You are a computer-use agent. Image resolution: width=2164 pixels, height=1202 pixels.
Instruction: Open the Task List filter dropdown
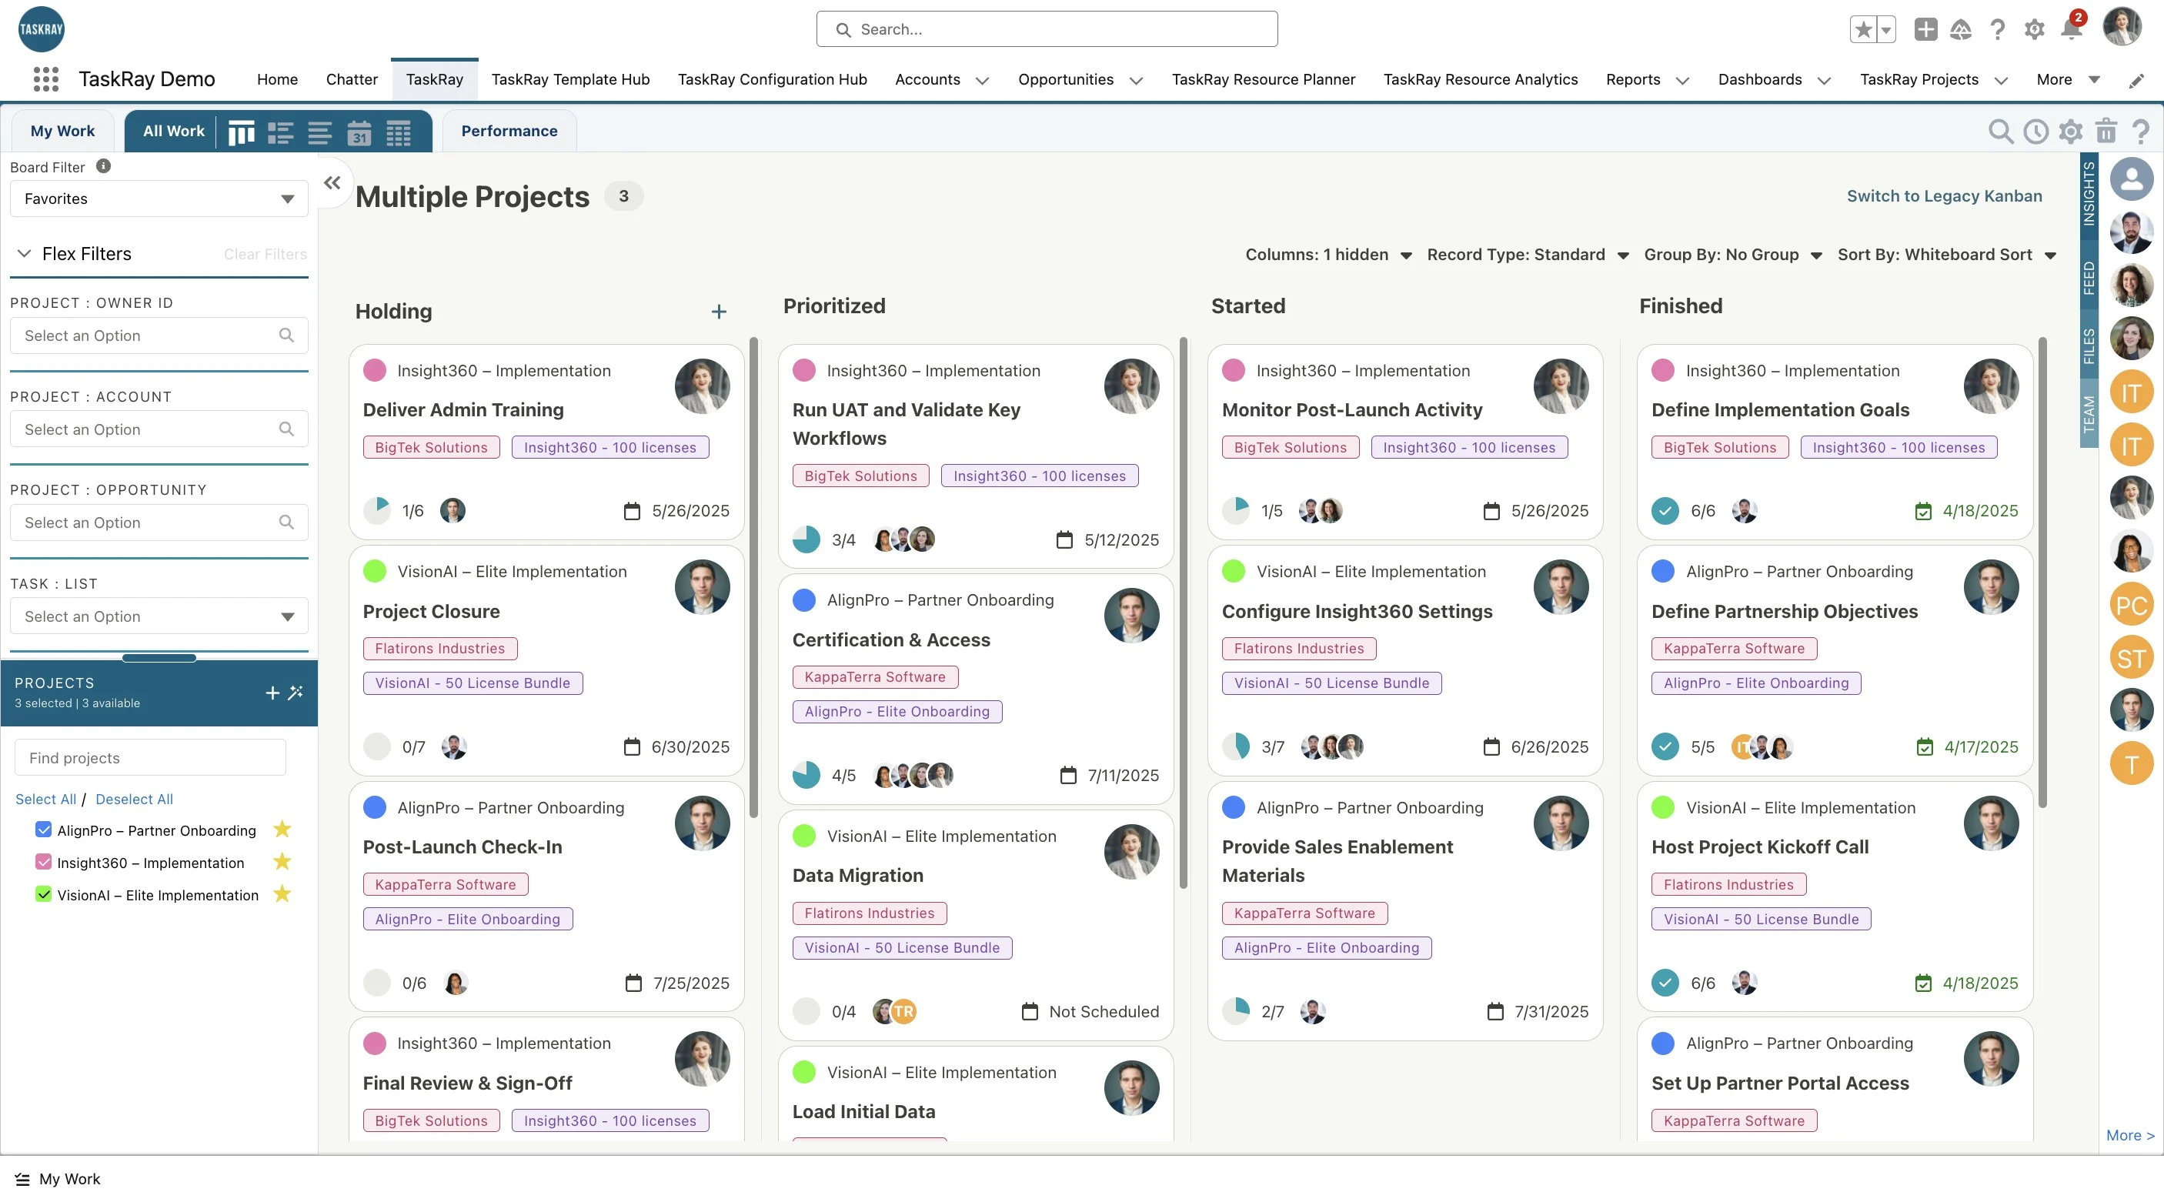pyautogui.click(x=159, y=616)
